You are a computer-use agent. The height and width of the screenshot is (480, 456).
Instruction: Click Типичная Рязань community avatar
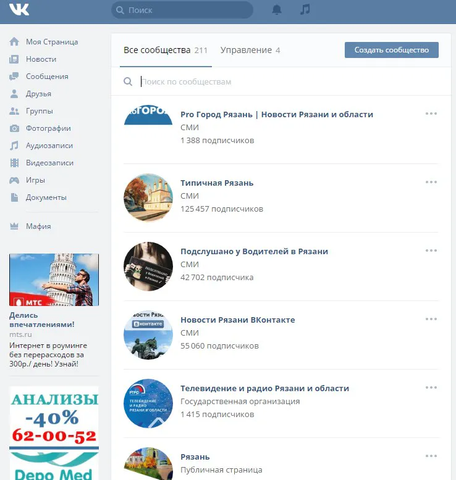(148, 197)
